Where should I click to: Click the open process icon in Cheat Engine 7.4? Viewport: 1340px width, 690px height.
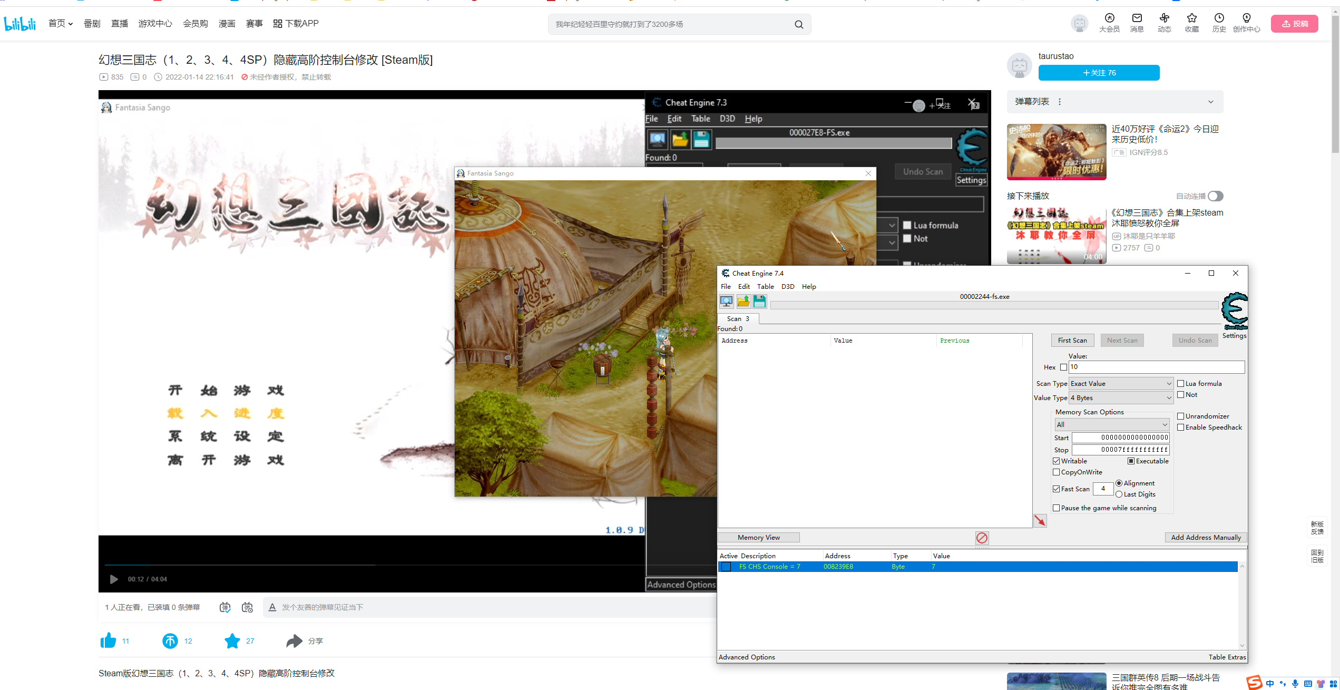(726, 301)
